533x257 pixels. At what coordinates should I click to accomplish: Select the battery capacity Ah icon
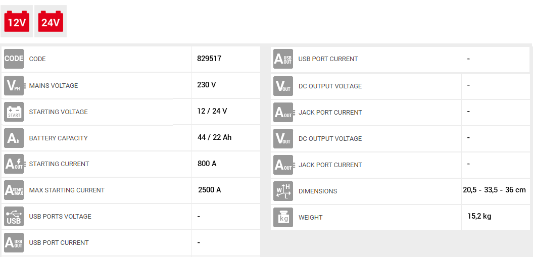[14, 138]
